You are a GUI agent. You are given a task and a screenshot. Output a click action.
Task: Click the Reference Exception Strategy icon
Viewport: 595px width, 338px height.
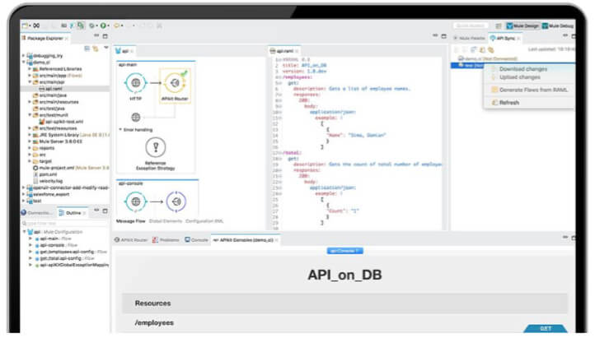pos(155,146)
